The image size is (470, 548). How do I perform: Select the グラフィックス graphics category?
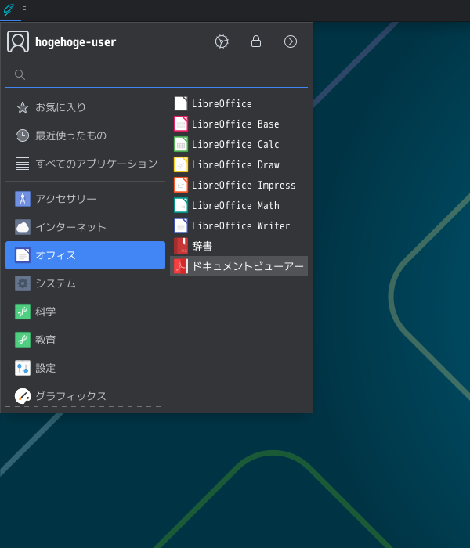[x=85, y=396]
